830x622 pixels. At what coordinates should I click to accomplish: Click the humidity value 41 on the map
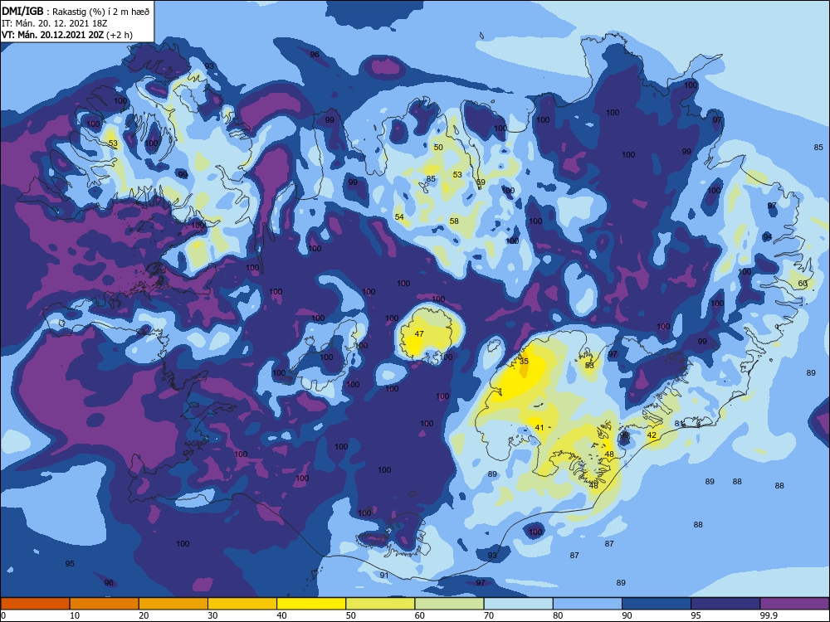(x=539, y=427)
